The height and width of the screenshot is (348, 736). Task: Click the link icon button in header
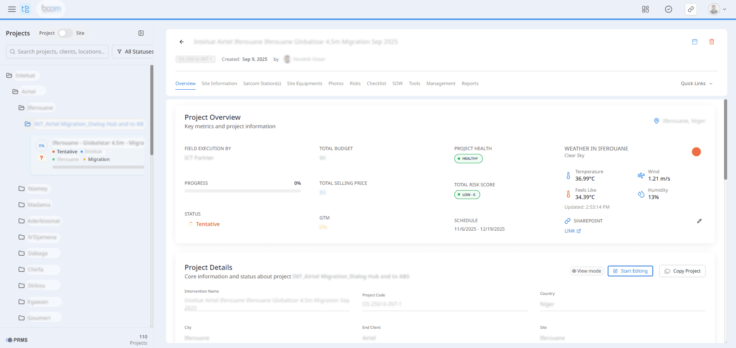click(691, 9)
